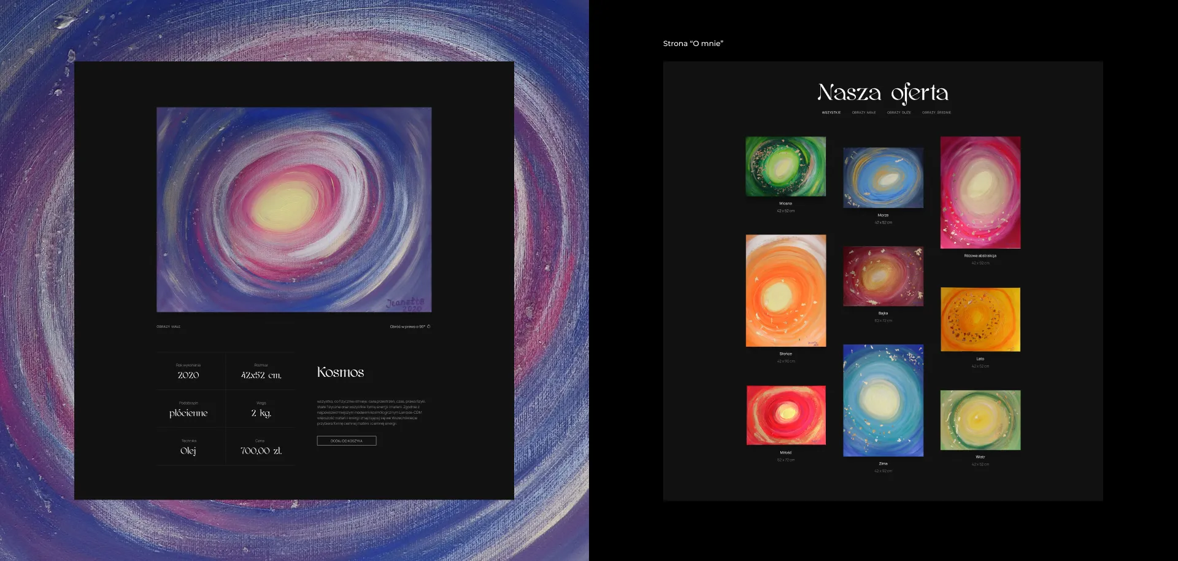Screen dimensions: 1178x561
Task: Open the green-yellow Wiatr painting thumbnail
Action: point(980,420)
